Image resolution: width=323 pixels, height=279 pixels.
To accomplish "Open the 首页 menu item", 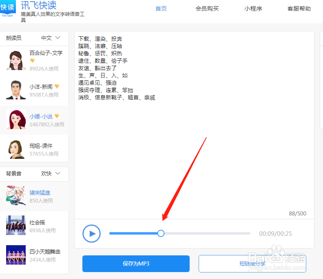I will click(161, 9).
